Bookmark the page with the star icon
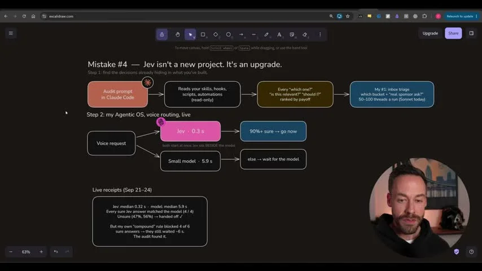 coord(348,16)
